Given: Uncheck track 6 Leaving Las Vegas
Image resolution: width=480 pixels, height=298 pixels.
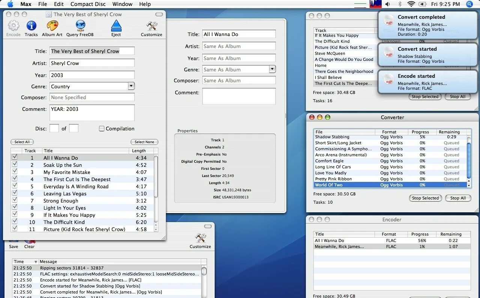Looking at the screenshot, I should (15, 193).
